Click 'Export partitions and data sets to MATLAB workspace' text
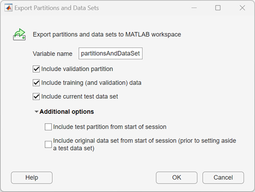The image size is (255, 192). click(x=107, y=34)
